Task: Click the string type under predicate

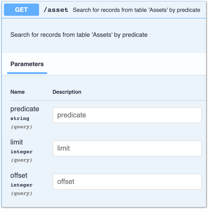Action: (20, 118)
